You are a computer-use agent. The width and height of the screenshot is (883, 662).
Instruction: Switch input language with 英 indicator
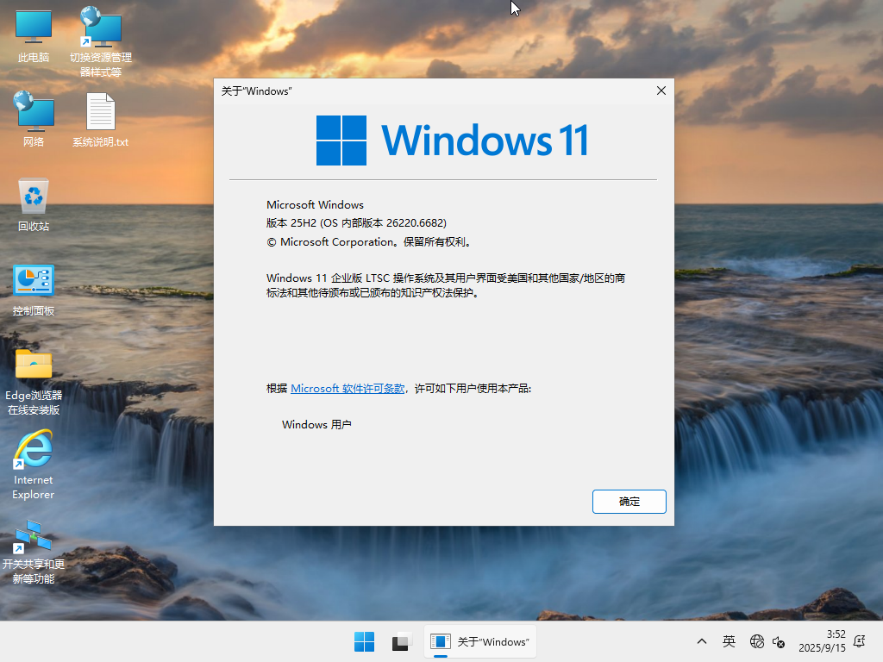(729, 641)
